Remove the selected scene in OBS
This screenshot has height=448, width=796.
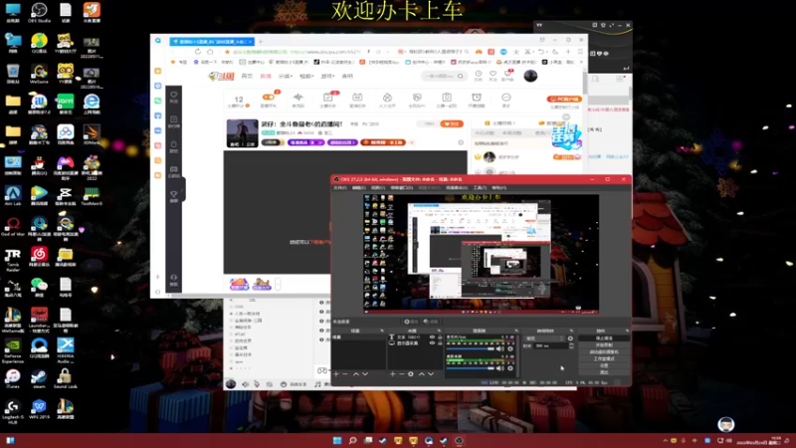(345, 374)
